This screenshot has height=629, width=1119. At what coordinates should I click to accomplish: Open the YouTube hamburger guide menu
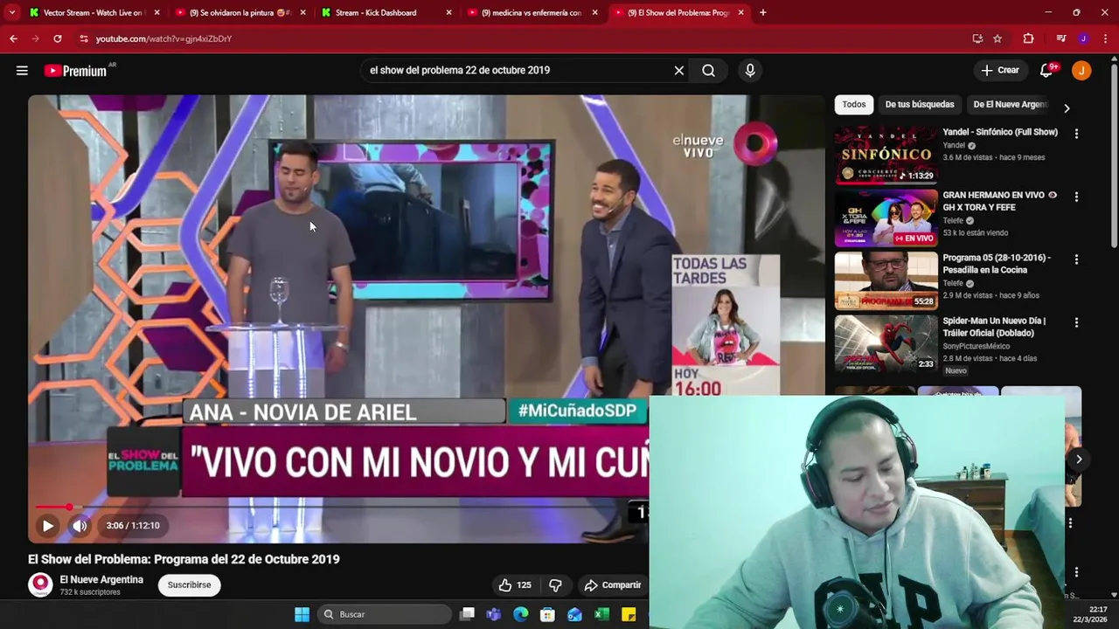pyautogui.click(x=22, y=71)
